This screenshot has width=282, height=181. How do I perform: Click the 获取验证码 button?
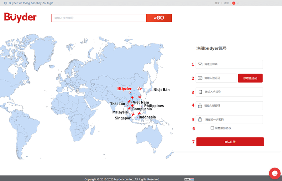250,78
